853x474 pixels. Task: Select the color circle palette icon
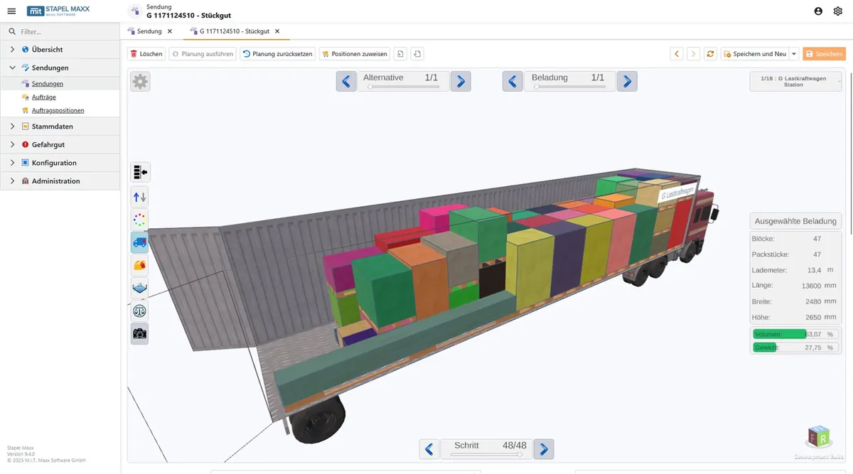tap(140, 220)
